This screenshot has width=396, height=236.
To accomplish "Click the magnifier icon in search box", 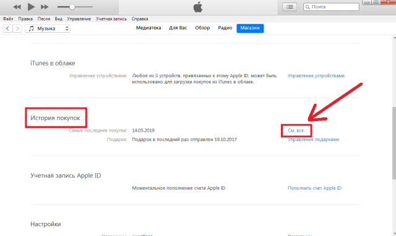I will (308, 7).
